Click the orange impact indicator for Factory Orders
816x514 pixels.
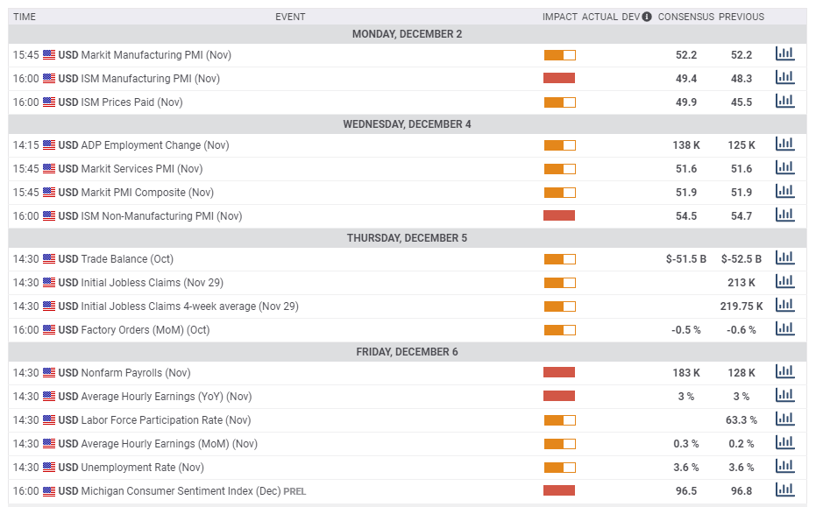click(559, 328)
